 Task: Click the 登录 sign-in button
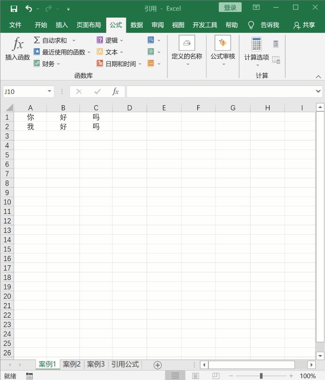(x=230, y=7)
